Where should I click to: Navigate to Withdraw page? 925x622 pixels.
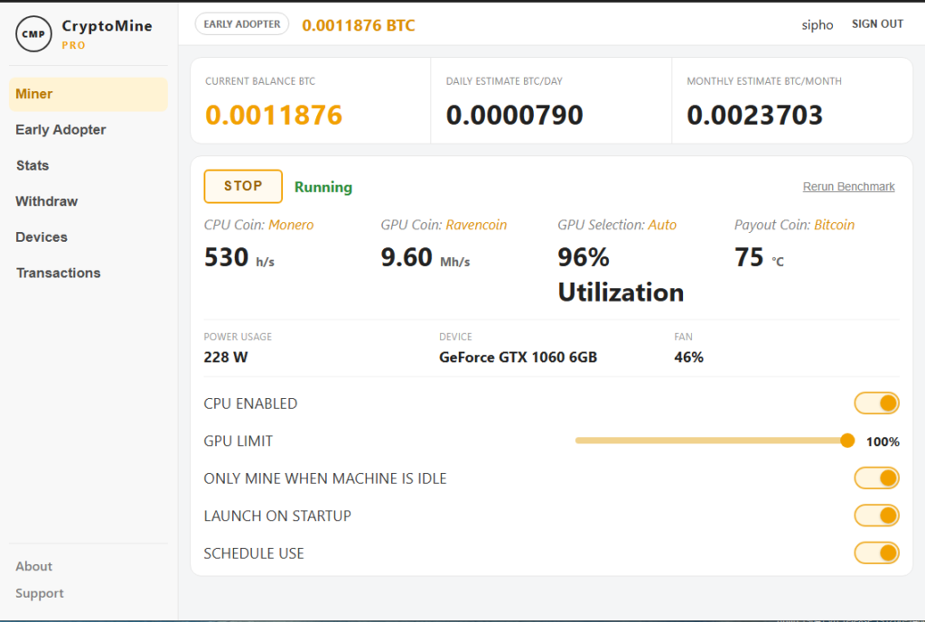click(x=46, y=201)
